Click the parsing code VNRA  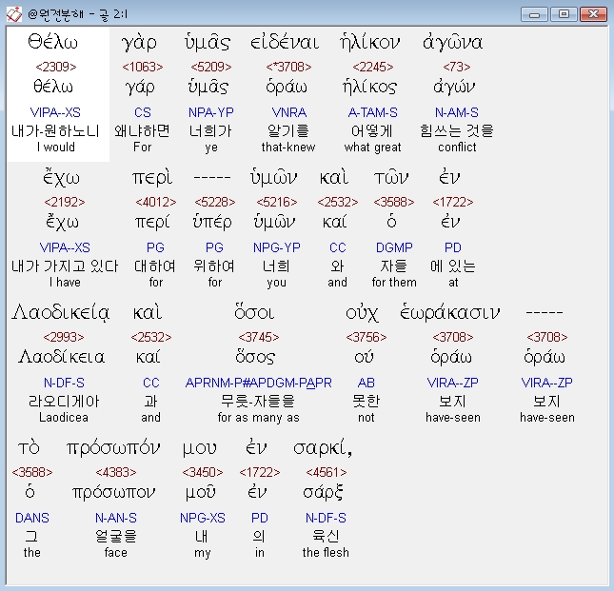289,112
